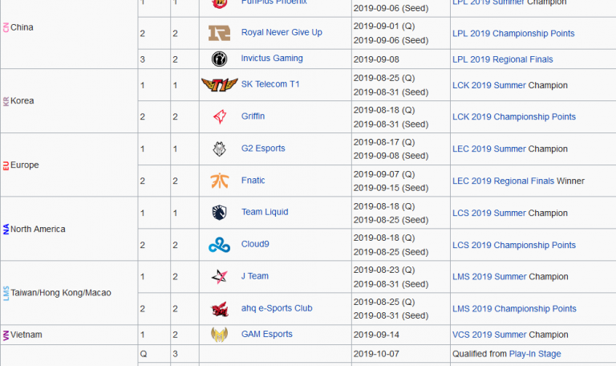Click the SK Telecom T1 logo

coord(219,84)
